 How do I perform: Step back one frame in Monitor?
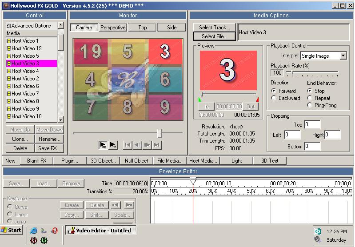(137, 145)
